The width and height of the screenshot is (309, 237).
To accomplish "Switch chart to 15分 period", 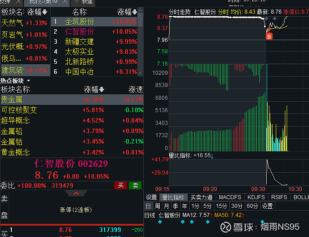I will (222, 206).
